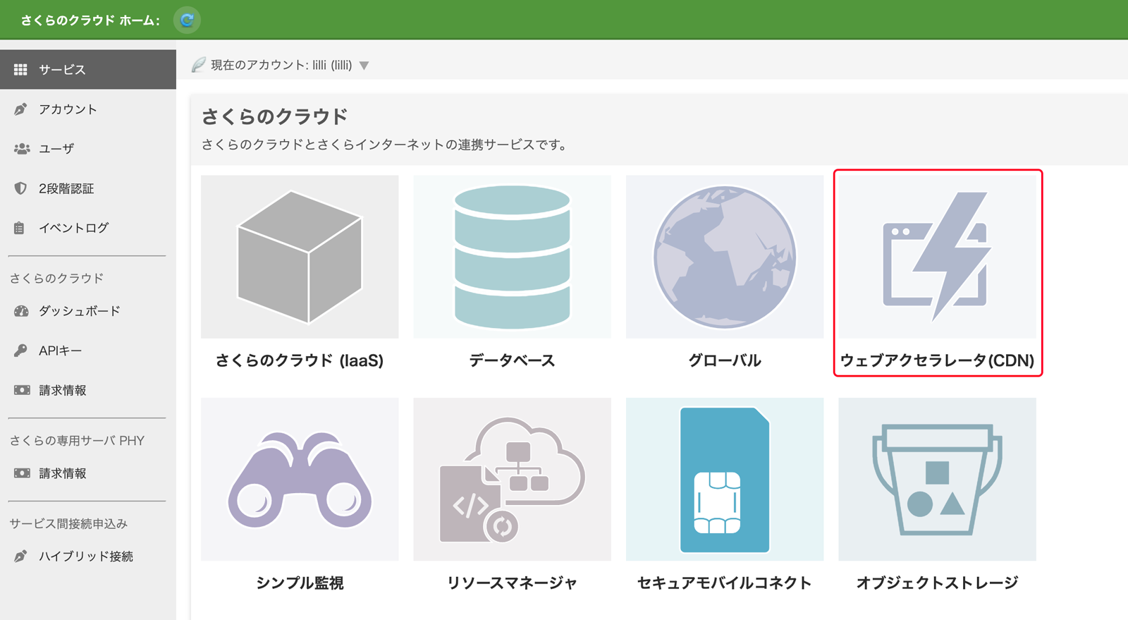Select ダッシュボード in the sidebar menu

[x=88, y=311]
